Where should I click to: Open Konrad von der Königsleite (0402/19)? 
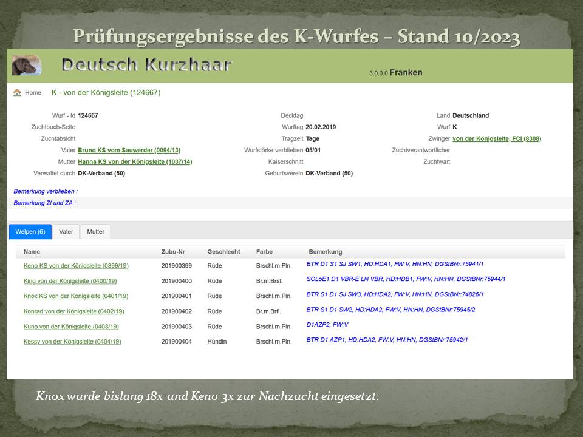click(73, 311)
